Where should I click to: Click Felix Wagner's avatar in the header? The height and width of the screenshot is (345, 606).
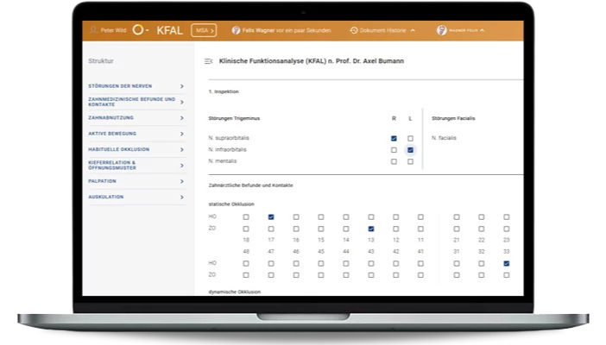[237, 30]
